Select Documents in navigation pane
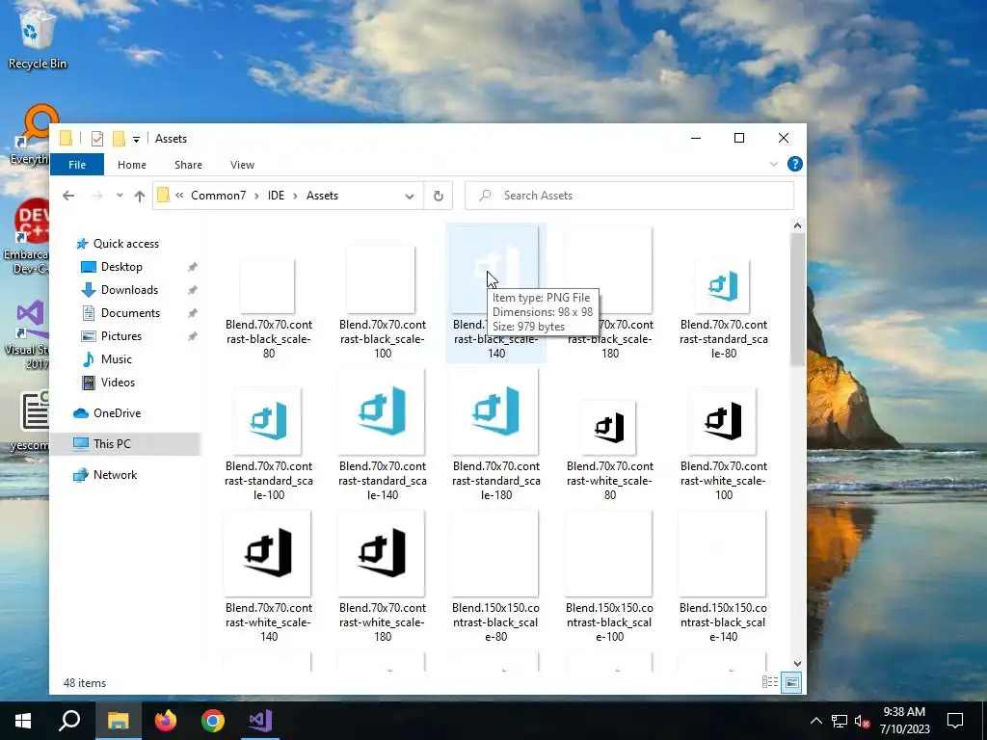987x740 pixels. 130,313
